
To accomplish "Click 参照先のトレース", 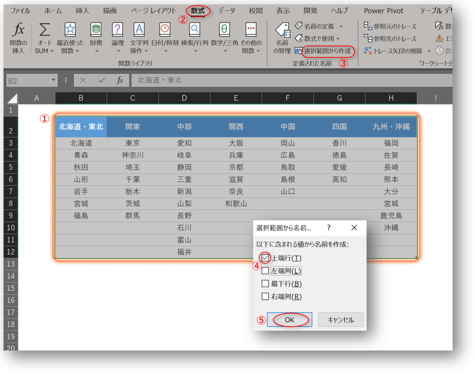I will [x=390, y=39].
